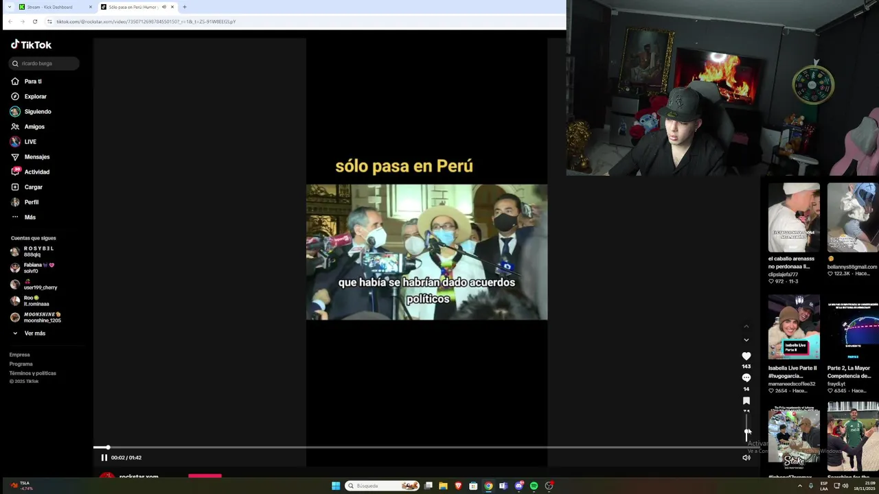Click the taskbar Búsqueda search box
Image resolution: width=879 pixels, height=494 pixels.
point(383,486)
